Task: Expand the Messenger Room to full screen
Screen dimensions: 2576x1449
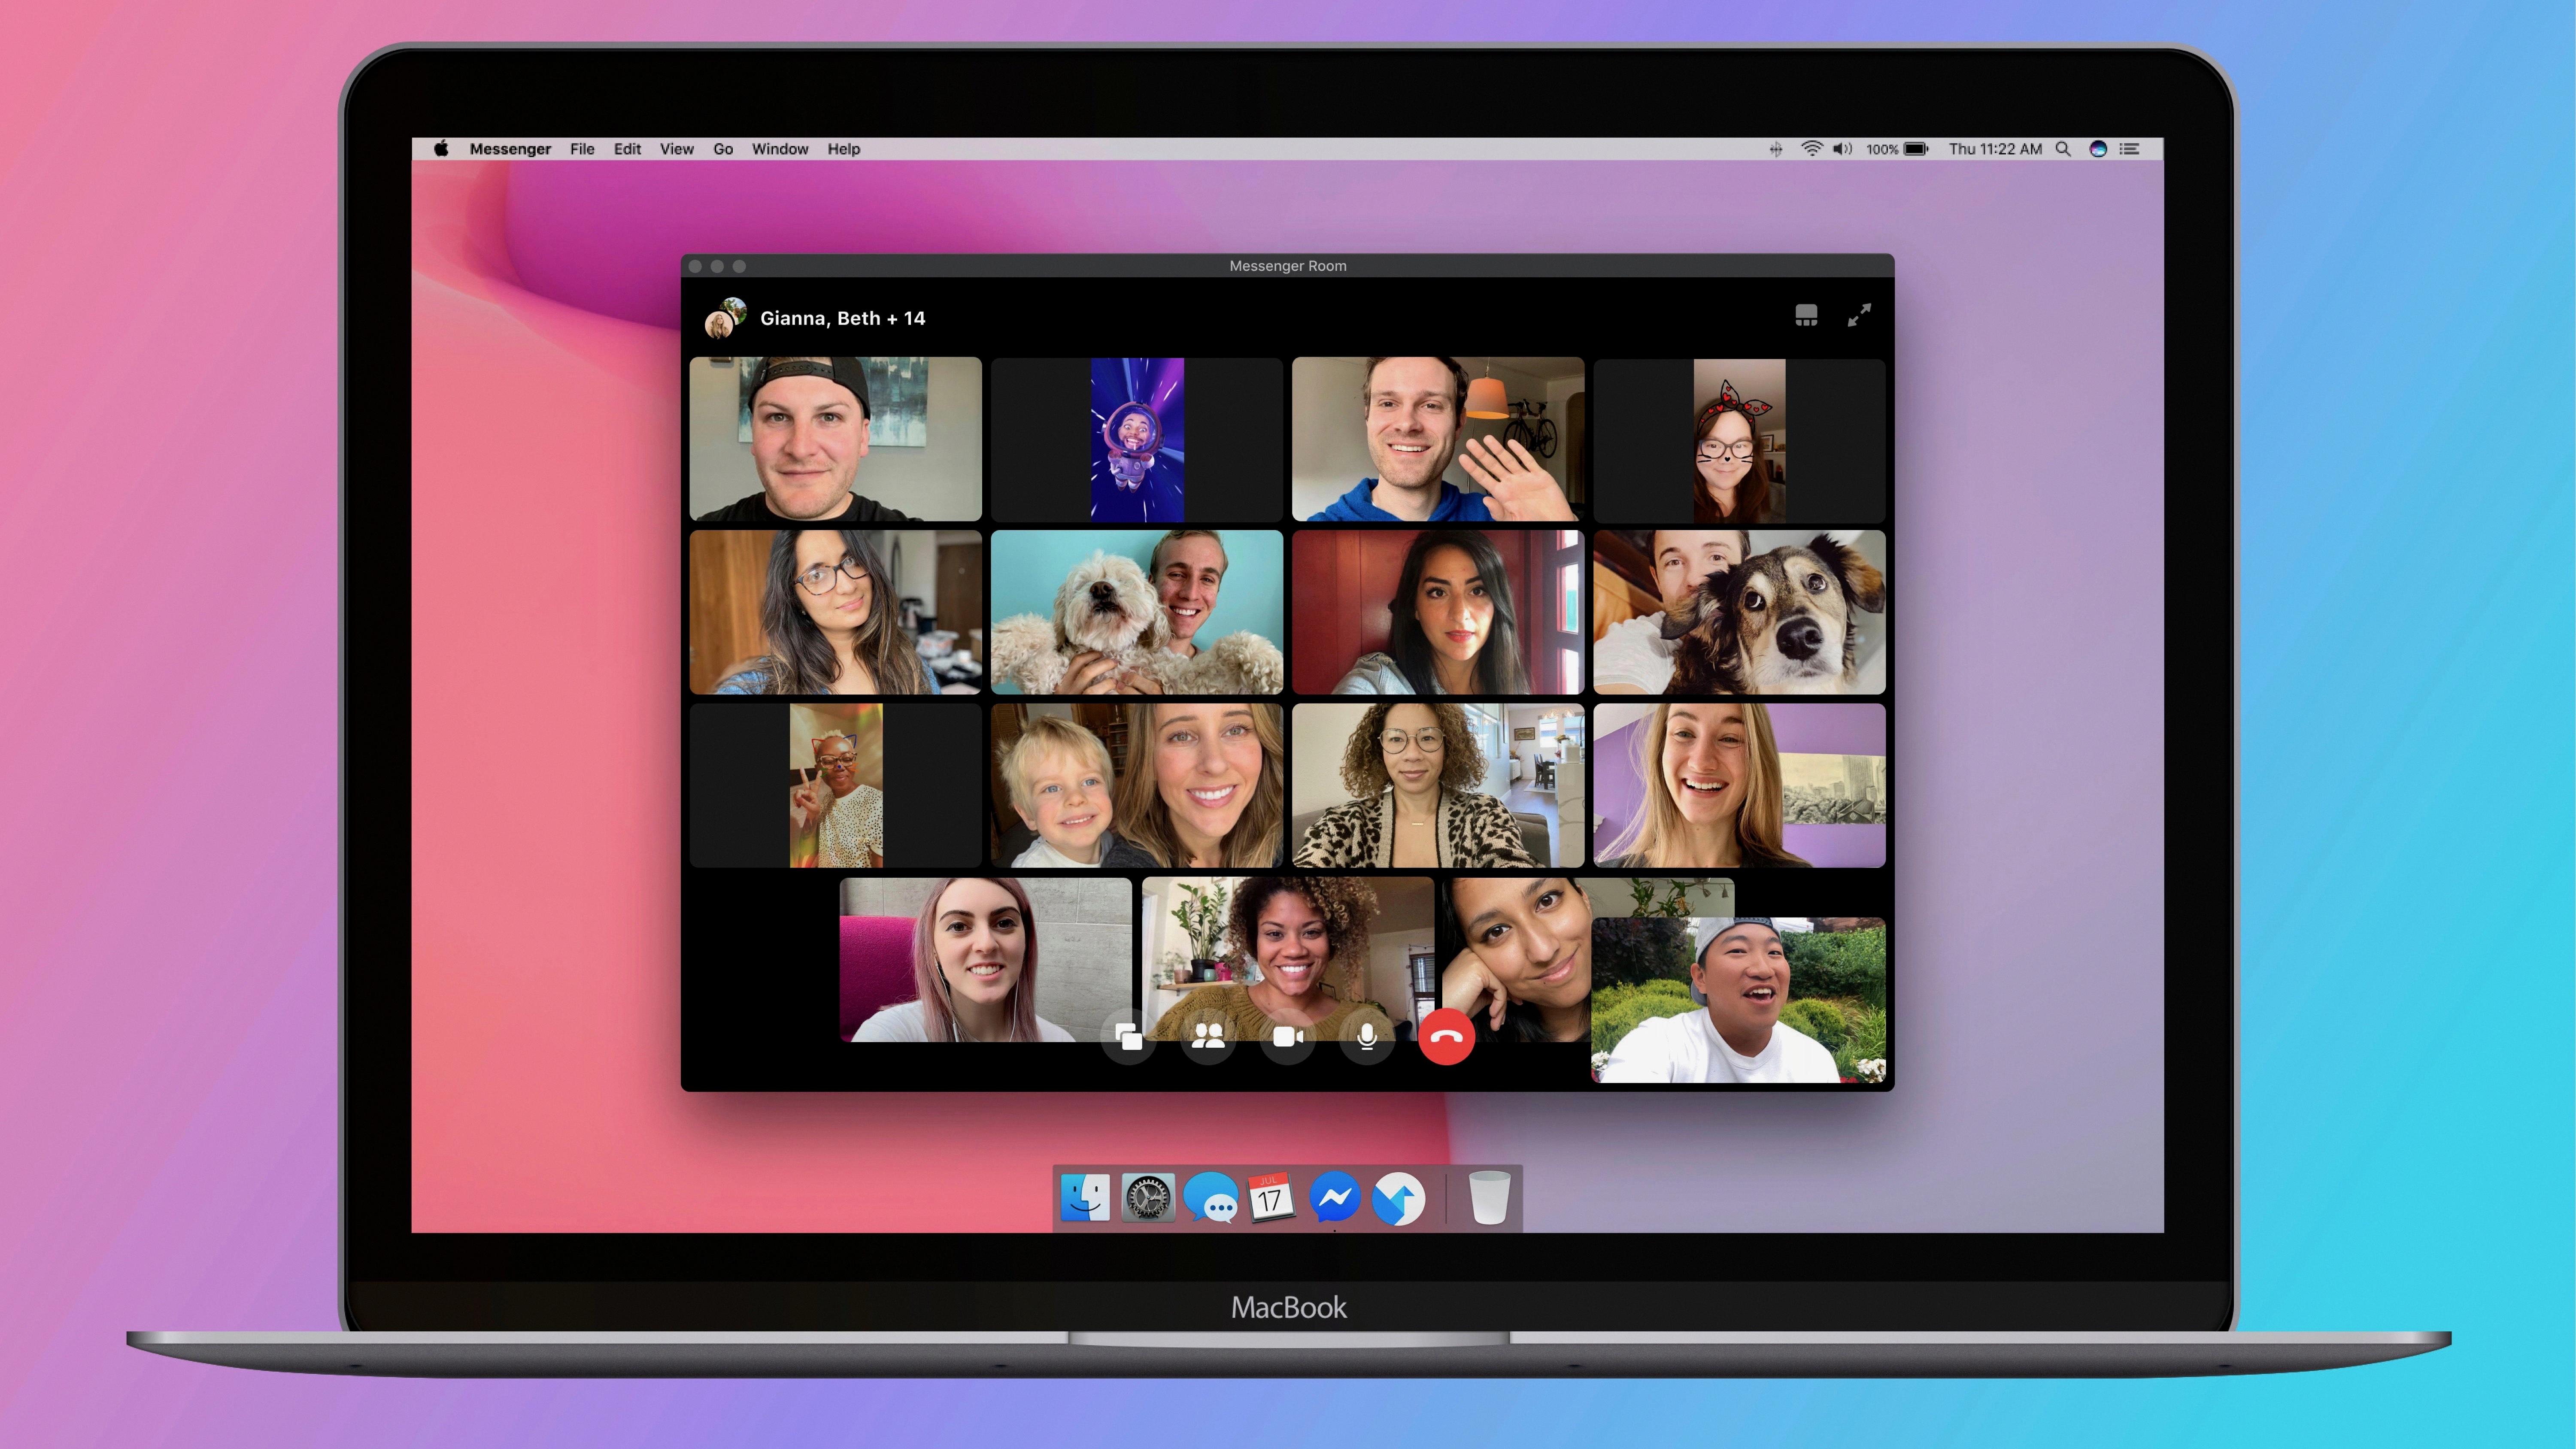Action: [x=1859, y=316]
